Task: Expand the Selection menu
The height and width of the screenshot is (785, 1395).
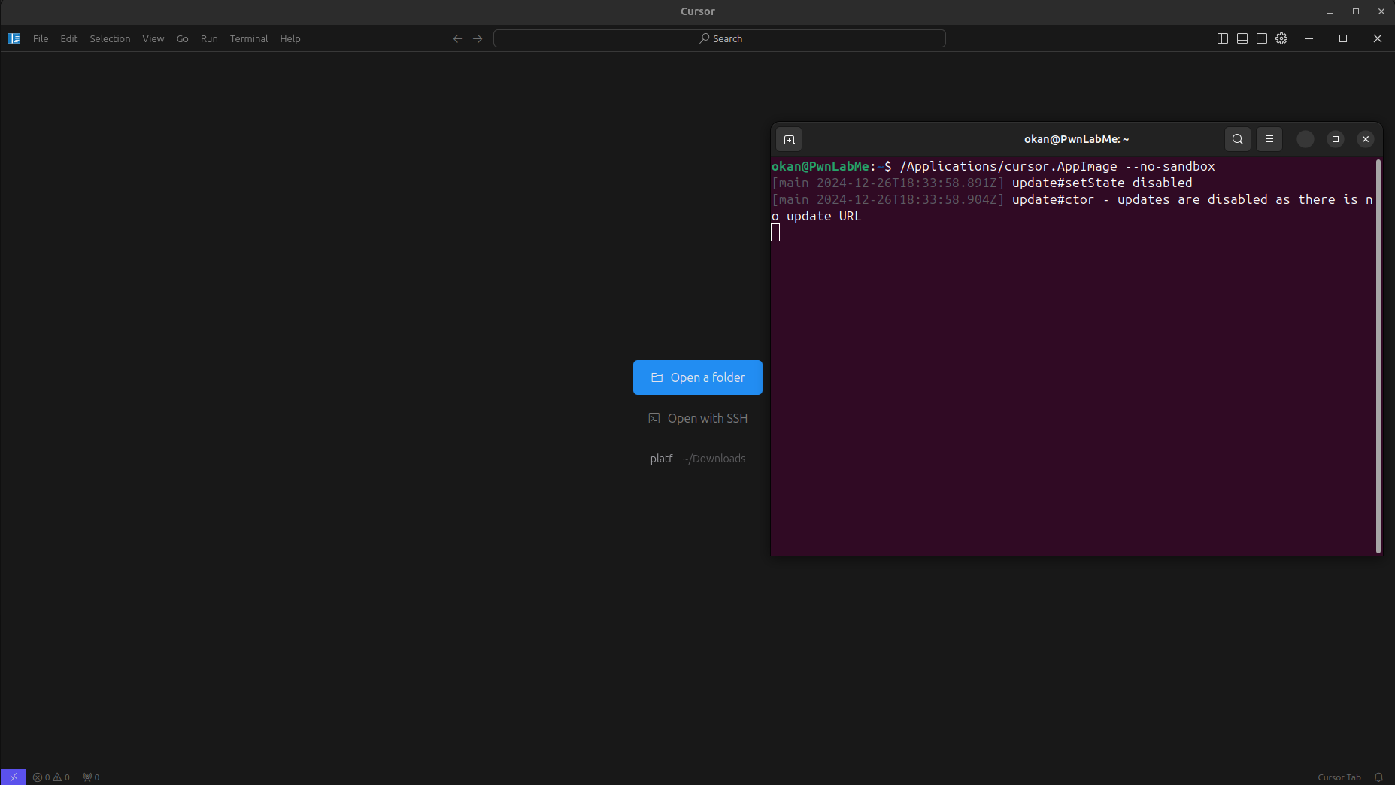Action: pos(110,38)
